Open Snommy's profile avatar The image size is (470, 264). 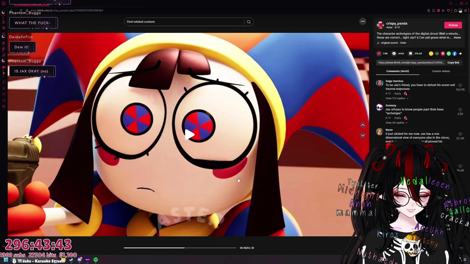coord(380,107)
